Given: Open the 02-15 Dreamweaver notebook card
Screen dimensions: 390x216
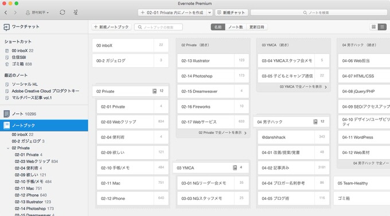Looking at the screenshot, I should pyautogui.click(x=213, y=91).
